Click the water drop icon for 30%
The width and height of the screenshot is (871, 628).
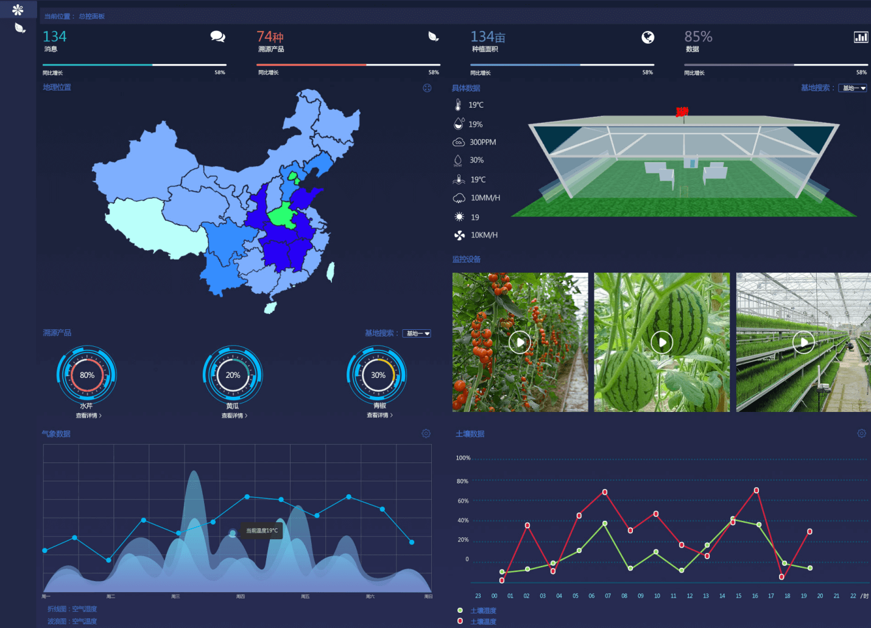pos(458,160)
